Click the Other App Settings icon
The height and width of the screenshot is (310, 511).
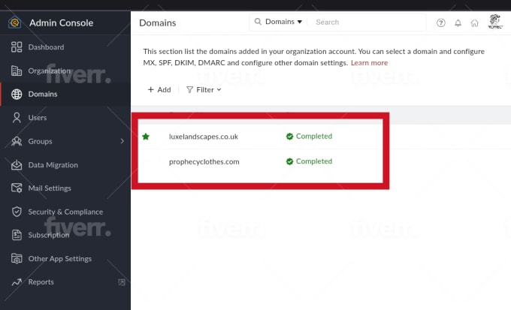[17, 258]
